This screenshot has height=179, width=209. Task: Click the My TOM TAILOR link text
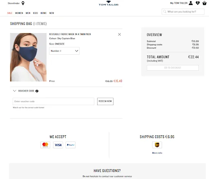(179, 3)
